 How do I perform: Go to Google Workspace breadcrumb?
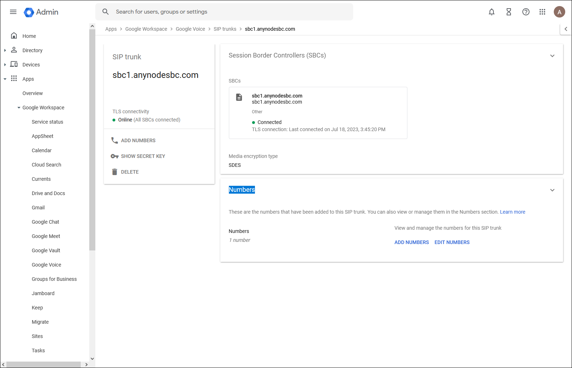pos(146,29)
